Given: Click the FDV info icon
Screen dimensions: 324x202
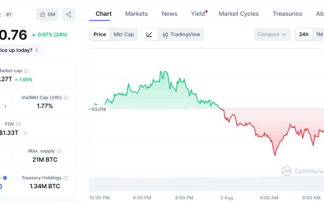Looking at the screenshot, I should (x=18, y=124).
